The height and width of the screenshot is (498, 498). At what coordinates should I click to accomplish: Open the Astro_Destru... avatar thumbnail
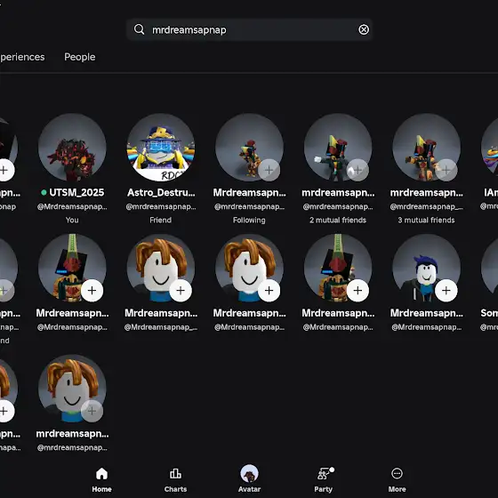(161, 148)
